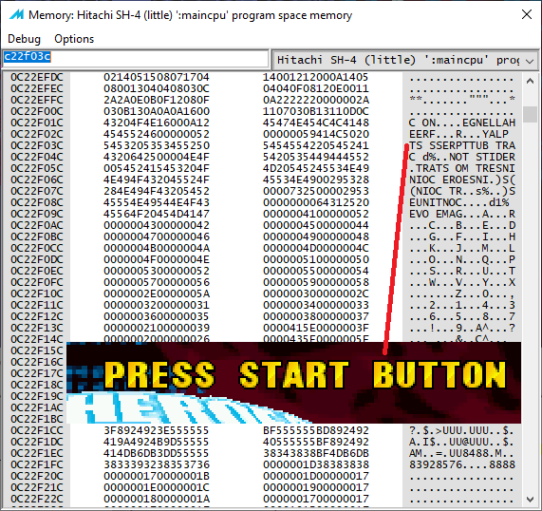Select address 0C22F10C
Viewport: 542px width, 511px height.
[x=37, y=293]
